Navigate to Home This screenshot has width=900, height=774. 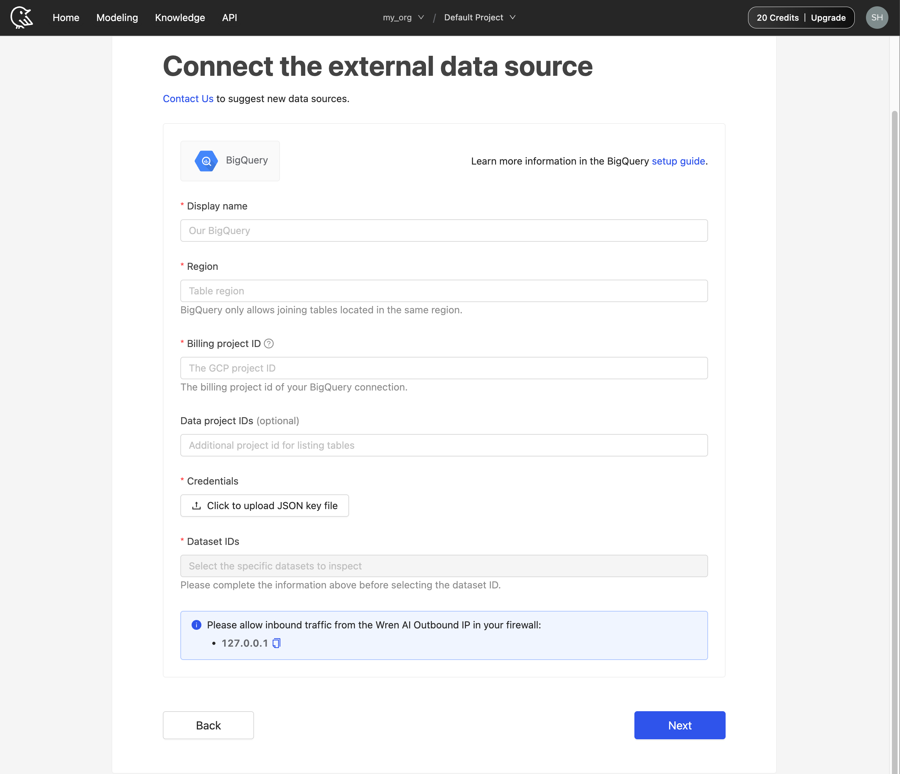[66, 18]
